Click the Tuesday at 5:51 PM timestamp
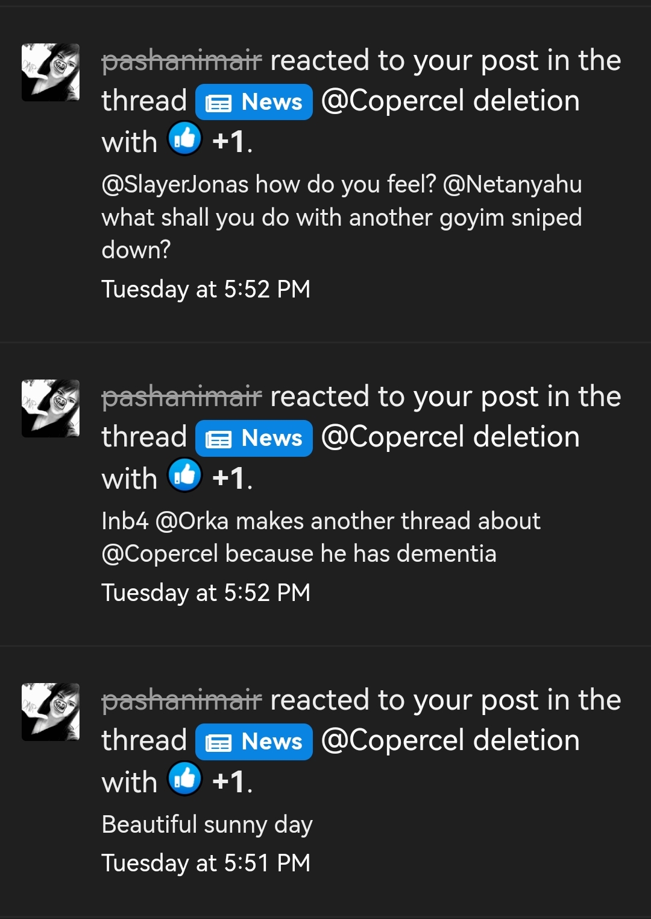The width and height of the screenshot is (651, 919). tap(206, 863)
